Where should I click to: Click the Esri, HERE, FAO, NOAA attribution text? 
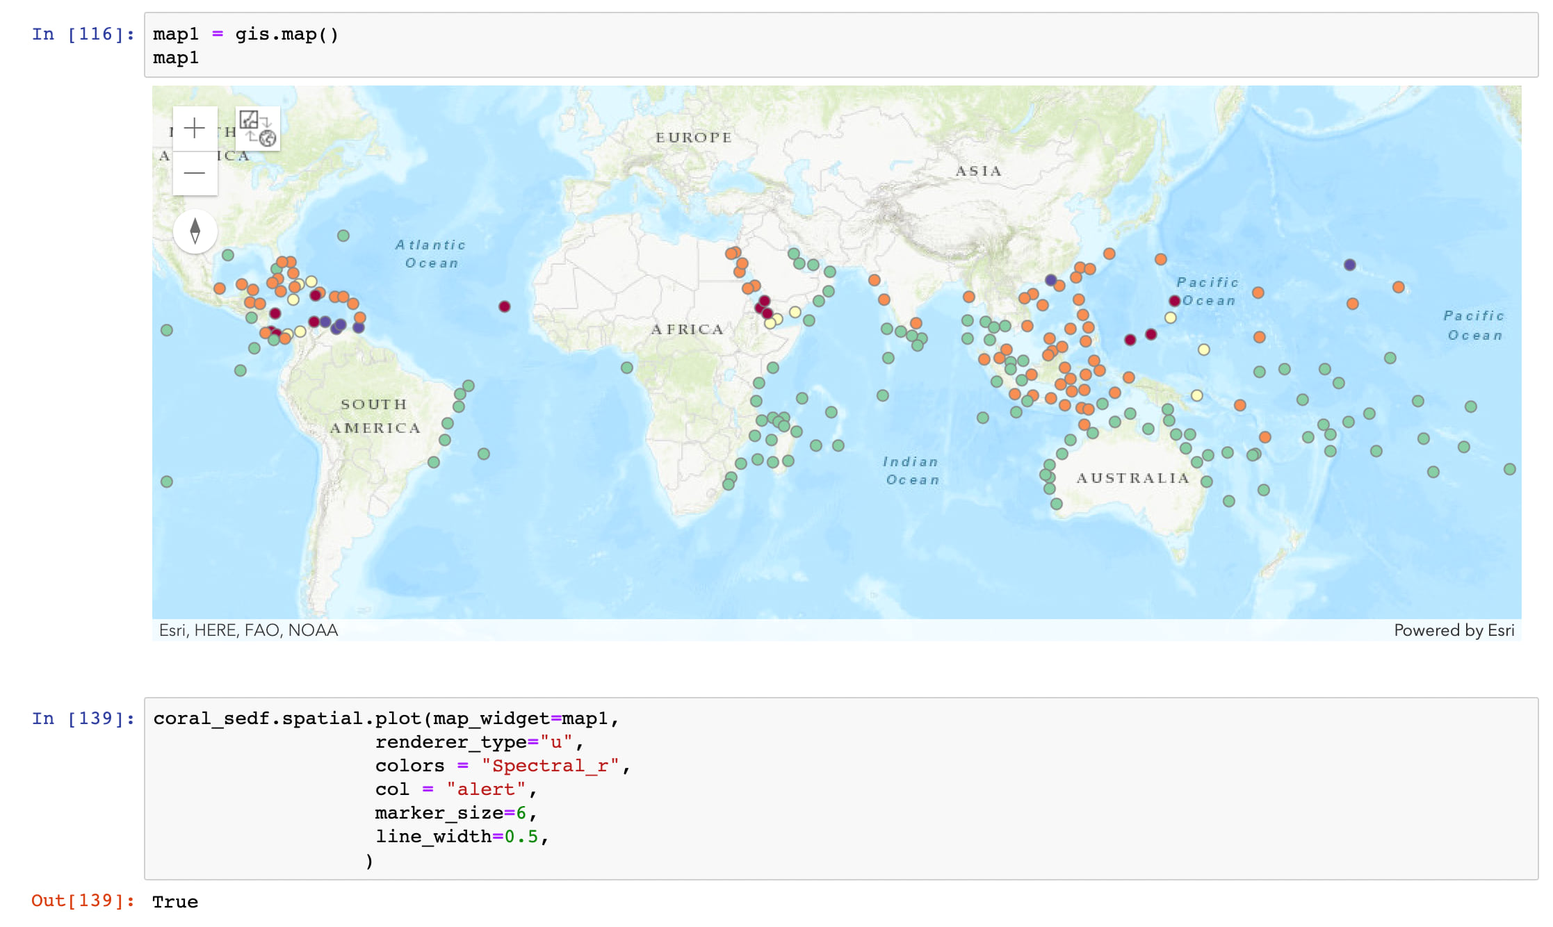pyautogui.click(x=248, y=630)
